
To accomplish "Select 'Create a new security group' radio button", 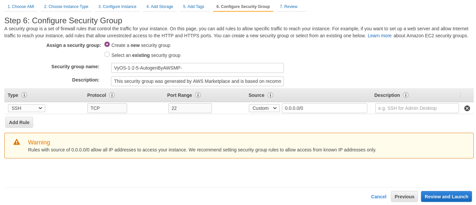I will [107, 44].
